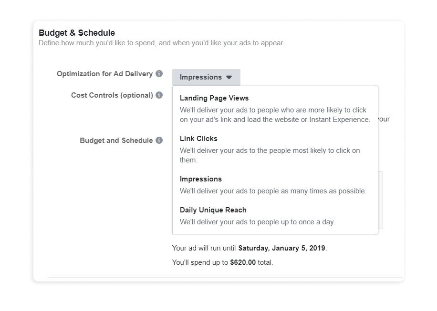Click 'up to once a day' description
The height and width of the screenshot is (311, 437).
click(257, 222)
